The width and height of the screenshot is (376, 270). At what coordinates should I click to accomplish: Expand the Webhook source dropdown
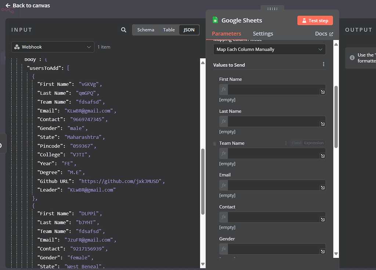(88, 47)
